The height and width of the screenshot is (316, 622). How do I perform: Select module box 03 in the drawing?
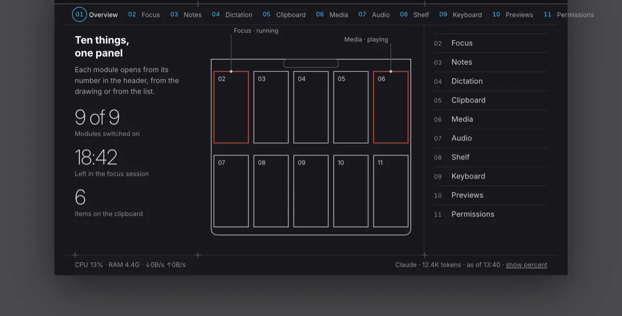coord(271,107)
